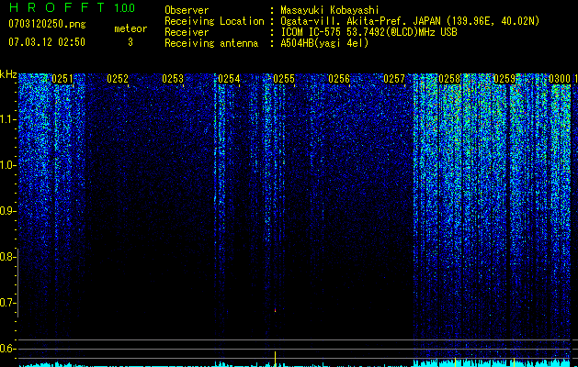Screen dimensions: 578x367
Task: Click the 0.8 kHz axis label
Action: 7,257
